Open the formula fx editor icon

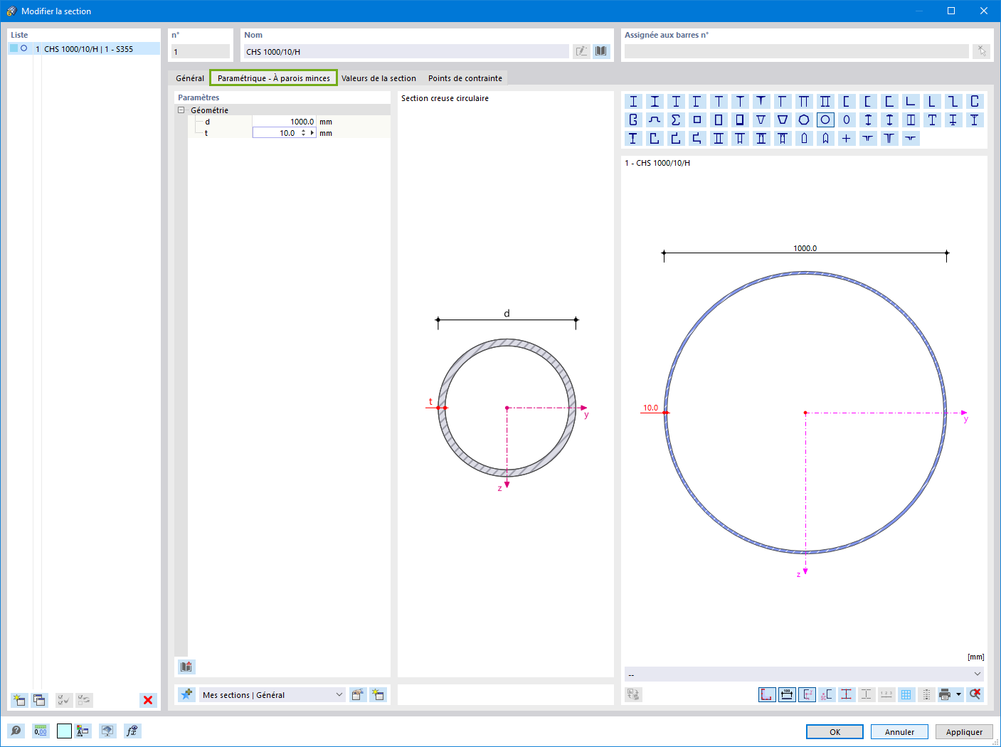click(x=132, y=731)
